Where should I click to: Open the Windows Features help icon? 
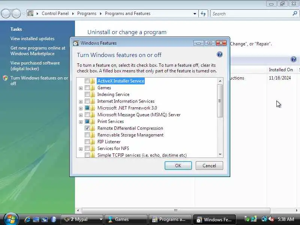tap(219, 54)
